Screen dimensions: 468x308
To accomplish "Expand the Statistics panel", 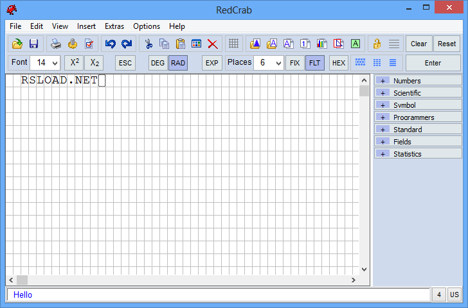I will pyautogui.click(x=418, y=154).
